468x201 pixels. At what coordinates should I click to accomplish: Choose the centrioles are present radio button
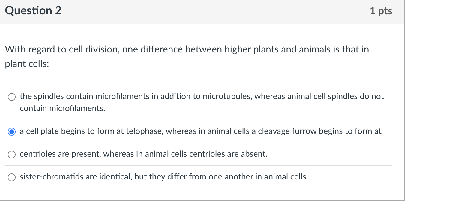click(12, 154)
